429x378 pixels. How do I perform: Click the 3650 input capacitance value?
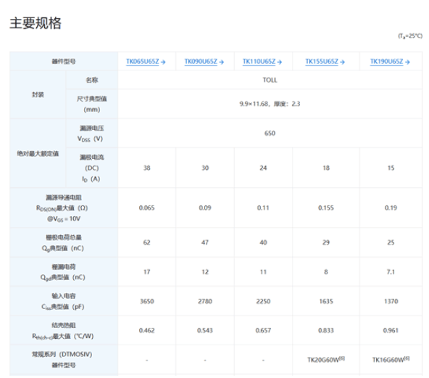pyautogui.click(x=147, y=301)
